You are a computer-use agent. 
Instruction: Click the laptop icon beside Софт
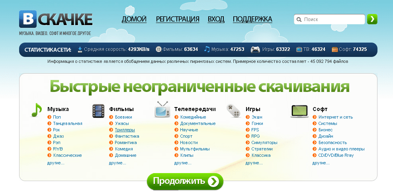(299, 111)
